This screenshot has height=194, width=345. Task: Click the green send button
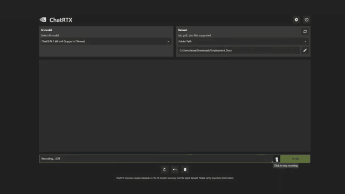[x=295, y=159]
